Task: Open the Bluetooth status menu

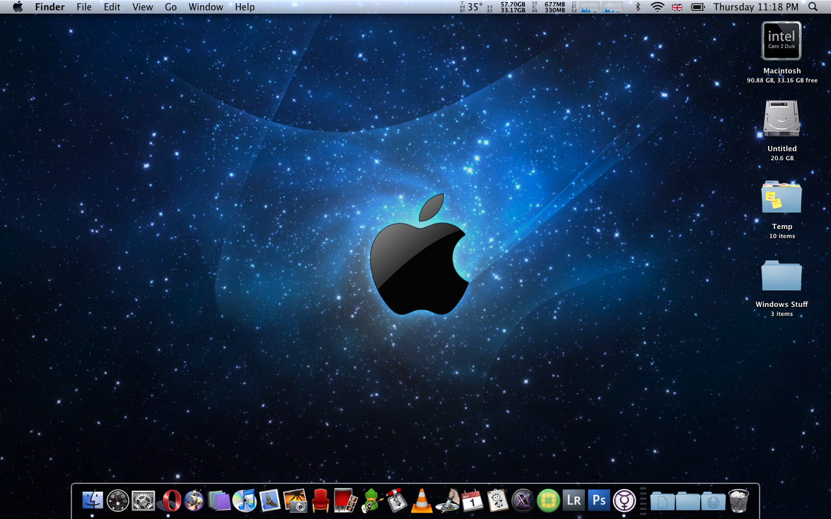Action: coord(638,6)
